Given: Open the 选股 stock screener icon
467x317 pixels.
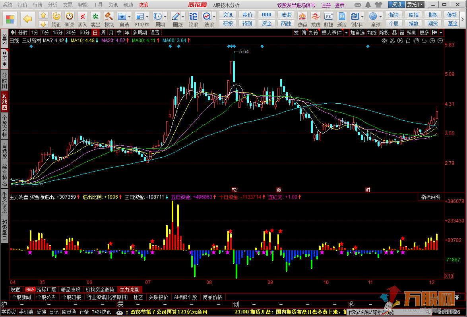Looking at the screenshot, I should click(207, 16).
